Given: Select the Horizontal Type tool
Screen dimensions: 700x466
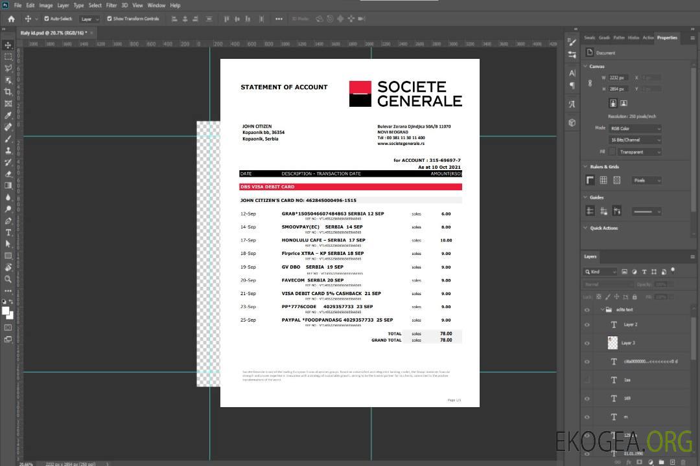Looking at the screenshot, I should coord(8,232).
